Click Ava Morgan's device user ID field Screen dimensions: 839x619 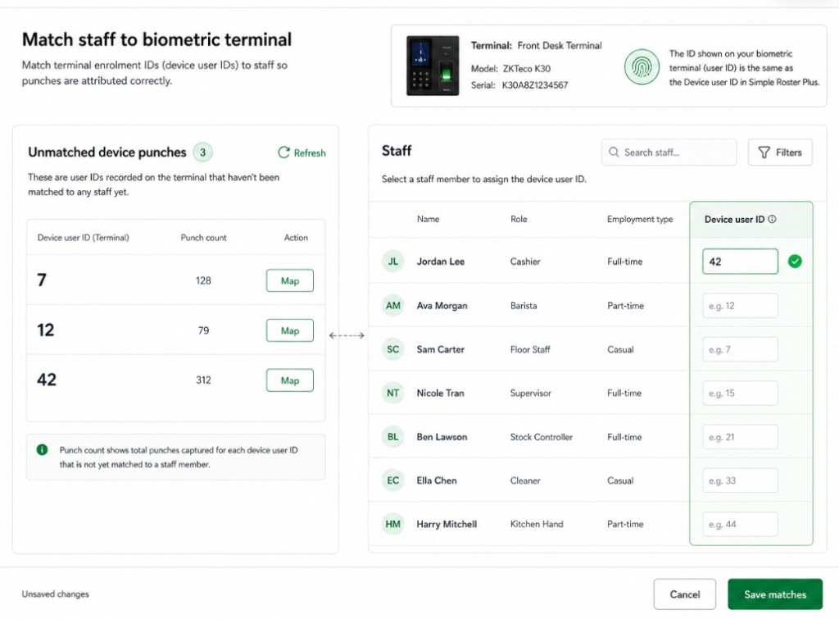[740, 306]
